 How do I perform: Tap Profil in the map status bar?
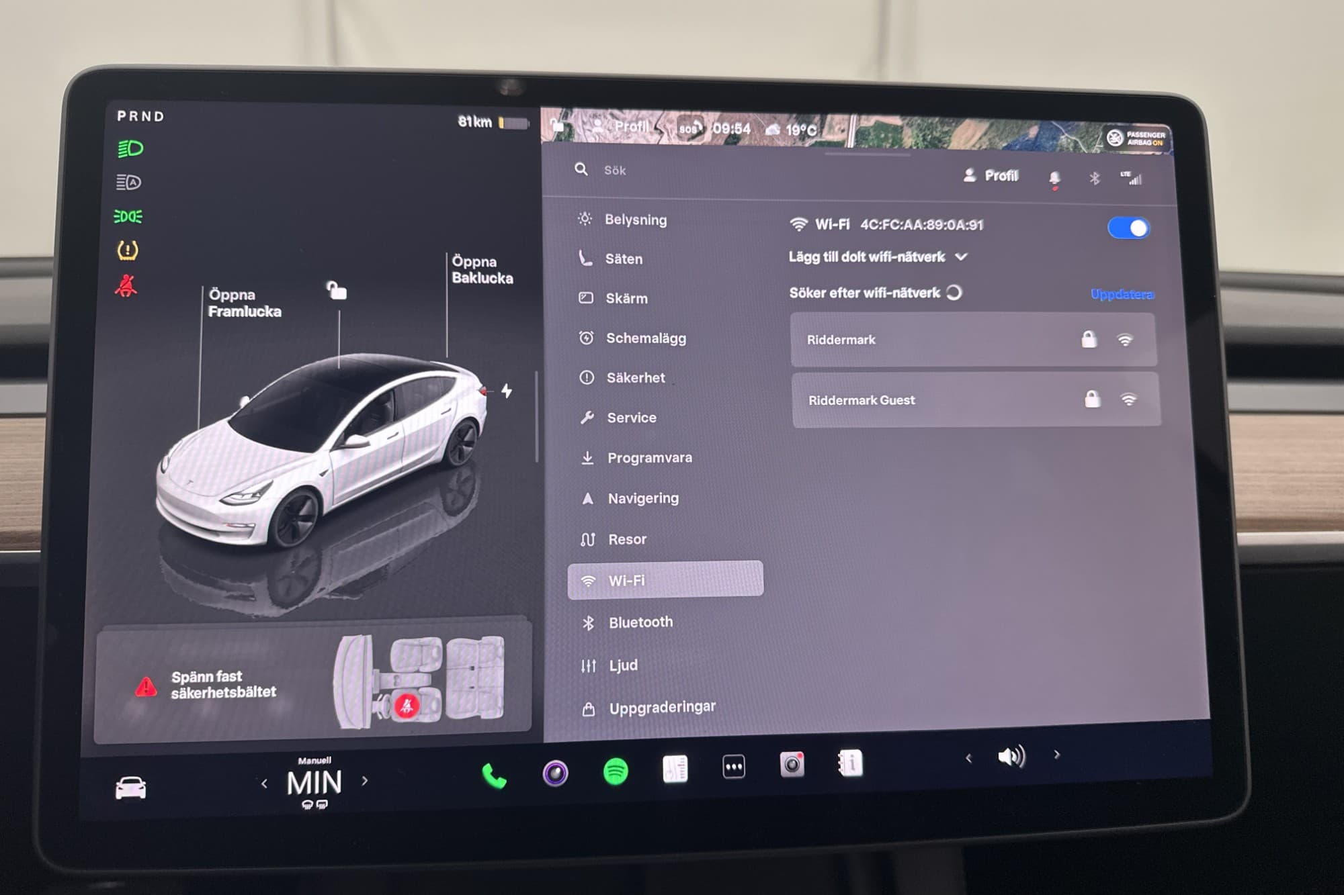pos(622,126)
